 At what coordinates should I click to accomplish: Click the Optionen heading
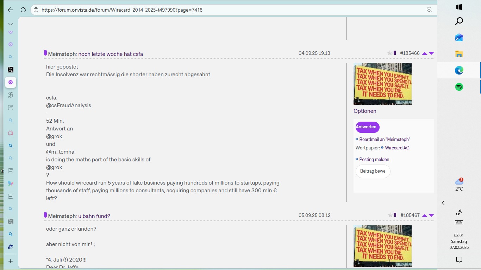point(365,111)
